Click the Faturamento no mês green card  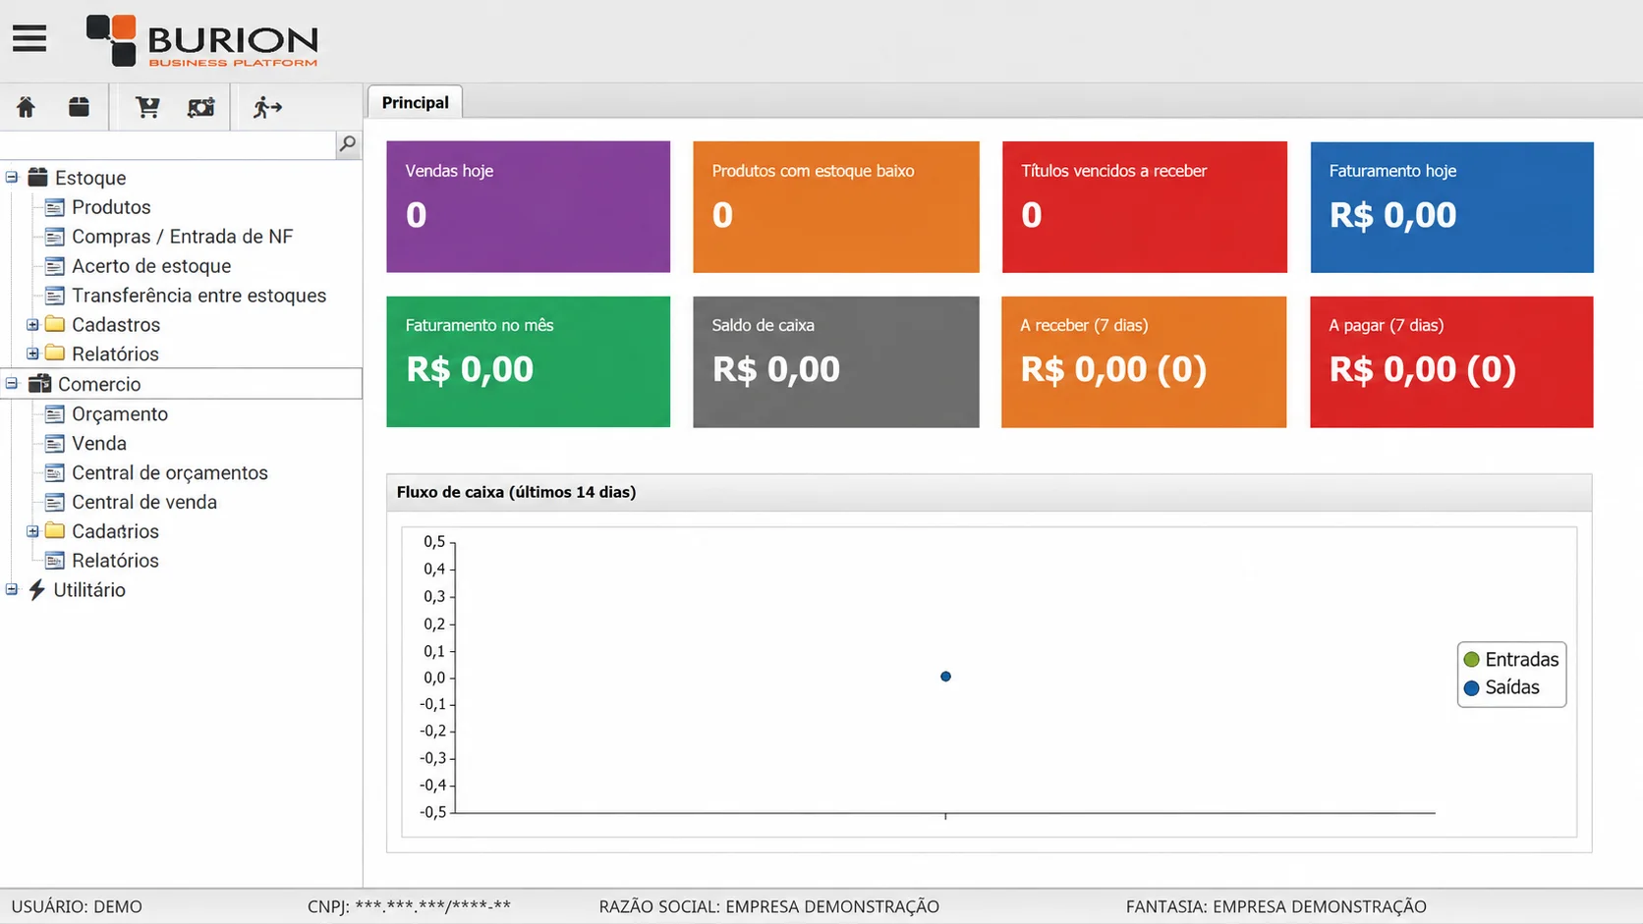[x=528, y=361]
